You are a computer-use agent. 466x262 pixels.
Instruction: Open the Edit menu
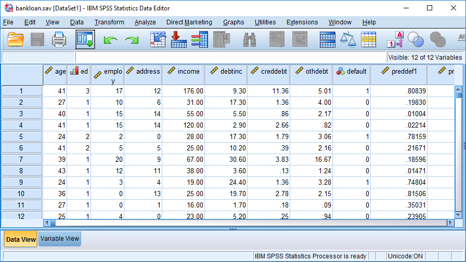[x=30, y=22]
